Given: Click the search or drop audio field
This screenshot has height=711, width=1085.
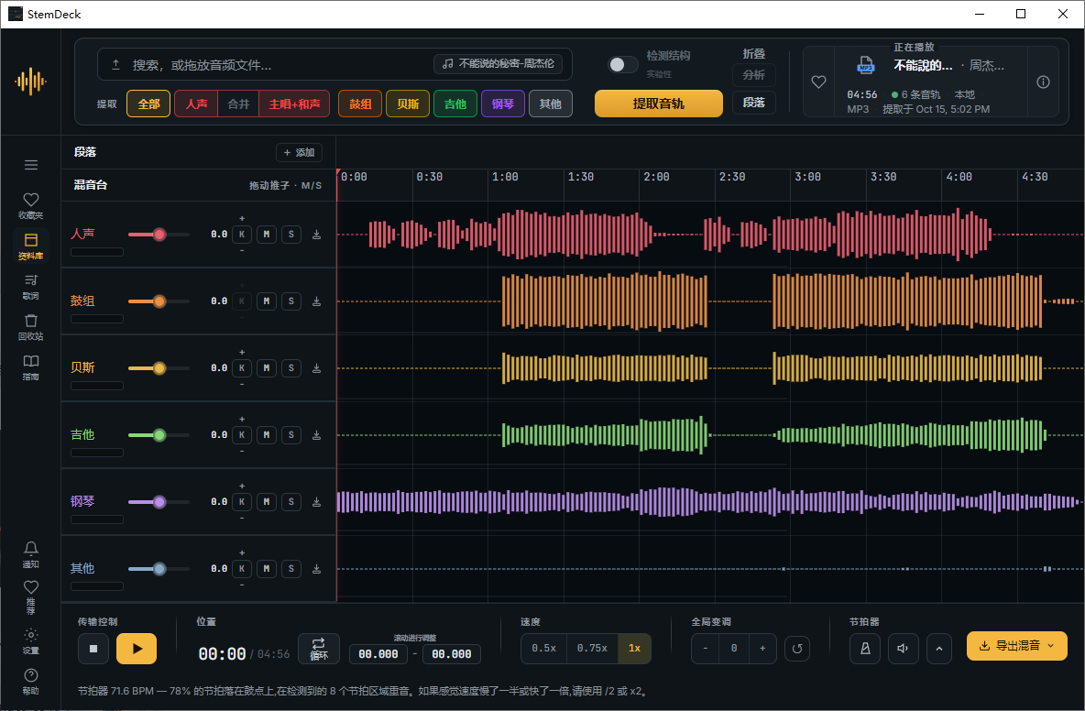Looking at the screenshot, I should 334,64.
